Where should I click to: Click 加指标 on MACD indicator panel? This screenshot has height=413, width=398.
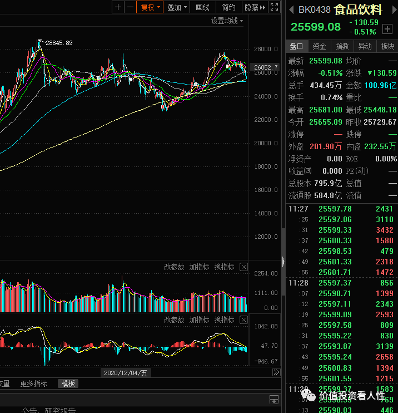point(199,319)
